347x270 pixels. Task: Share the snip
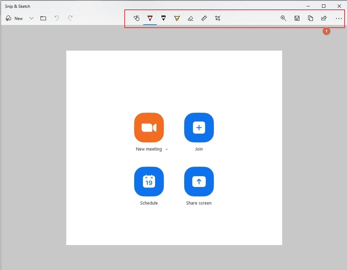pyautogui.click(x=324, y=18)
